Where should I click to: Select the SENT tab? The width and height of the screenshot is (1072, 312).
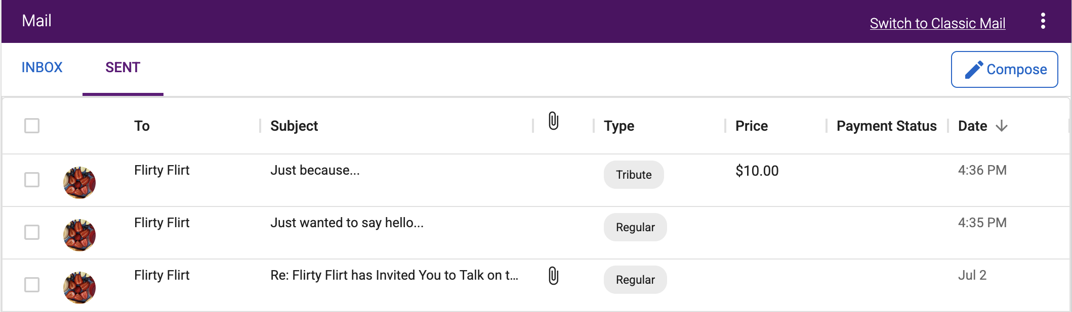pos(122,68)
